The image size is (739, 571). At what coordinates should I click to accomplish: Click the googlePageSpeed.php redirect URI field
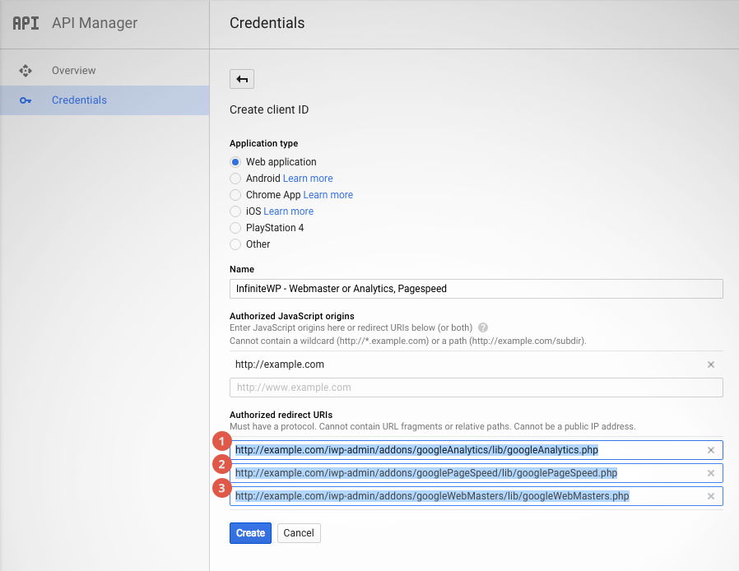coord(476,473)
